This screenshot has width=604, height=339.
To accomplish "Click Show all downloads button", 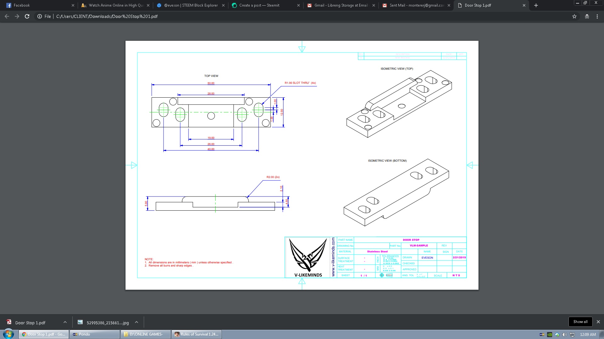I will point(580,322).
